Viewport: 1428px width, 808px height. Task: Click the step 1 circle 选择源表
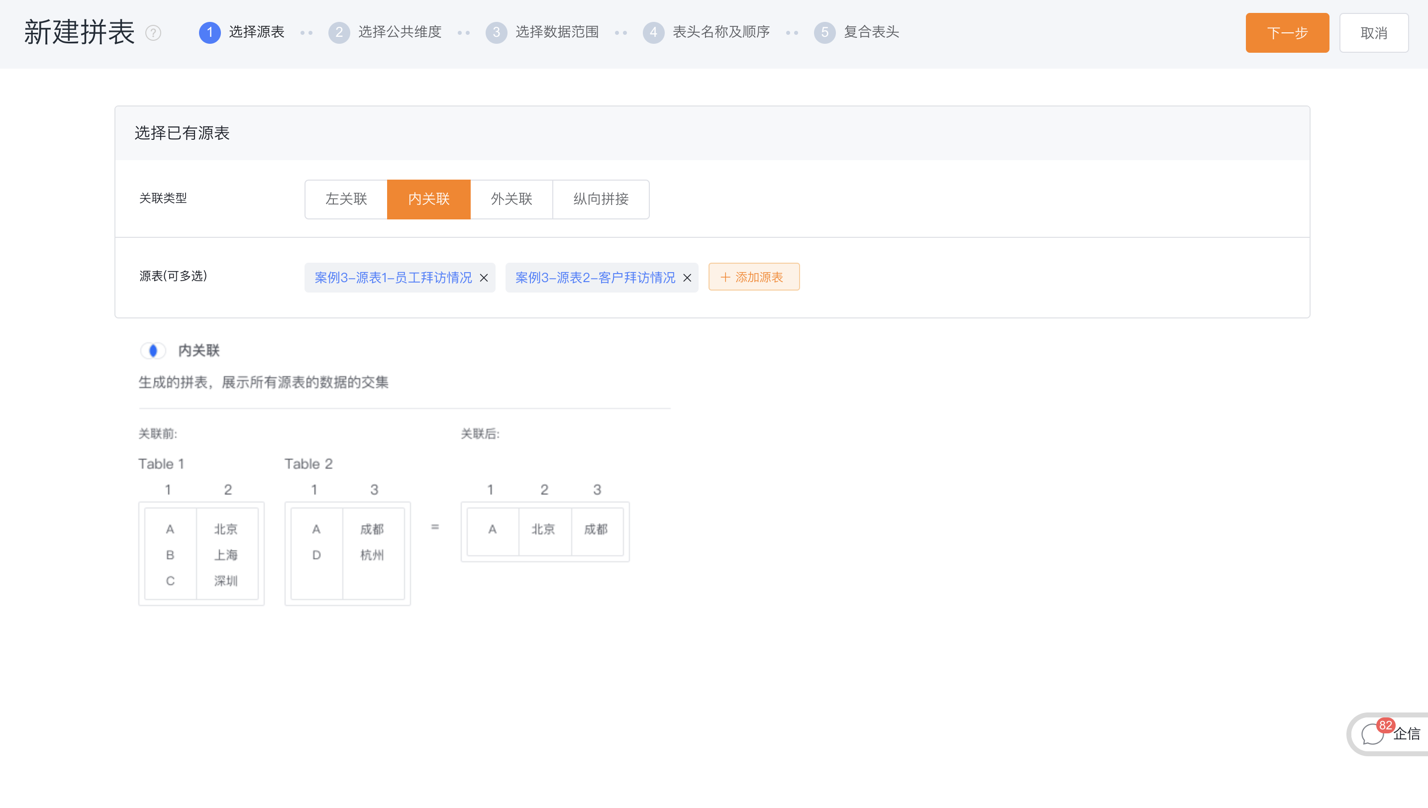209,32
